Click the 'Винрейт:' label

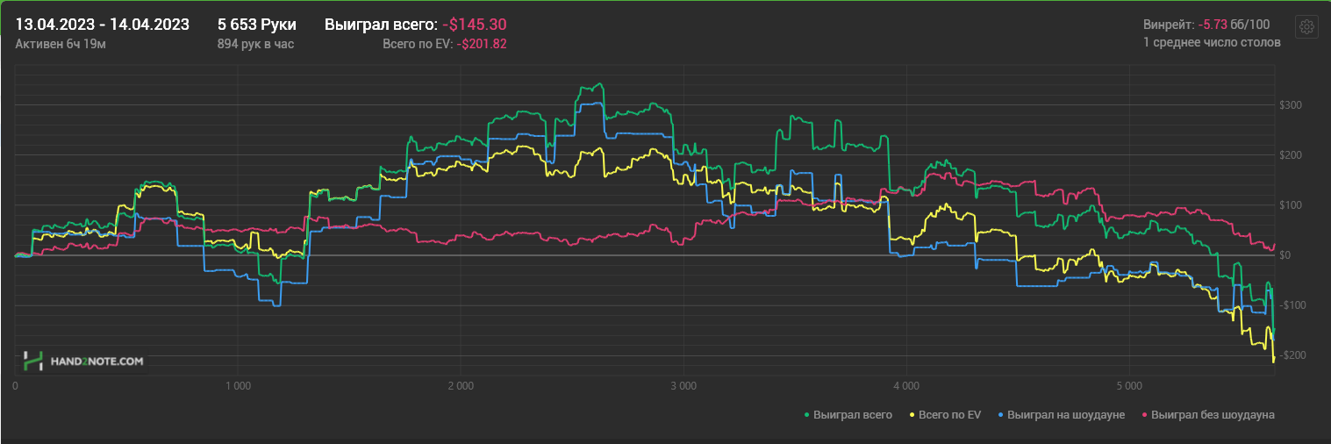(x=1168, y=25)
